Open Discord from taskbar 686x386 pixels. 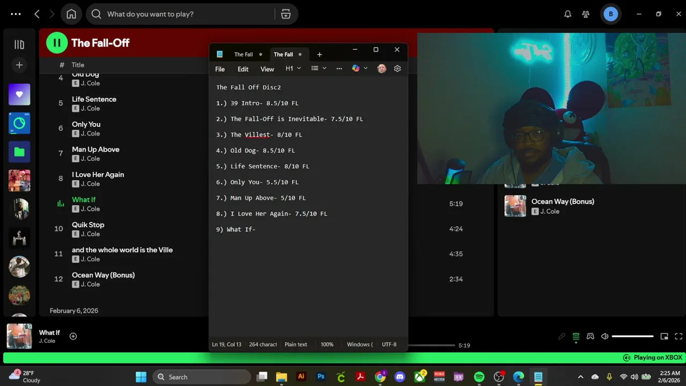400,377
